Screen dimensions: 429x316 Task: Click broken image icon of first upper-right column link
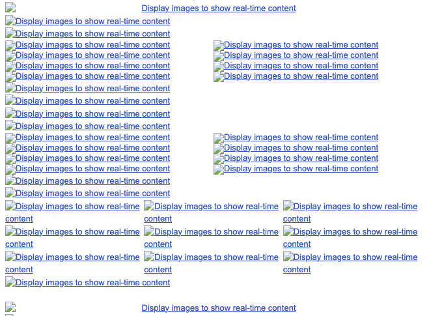coord(219,46)
